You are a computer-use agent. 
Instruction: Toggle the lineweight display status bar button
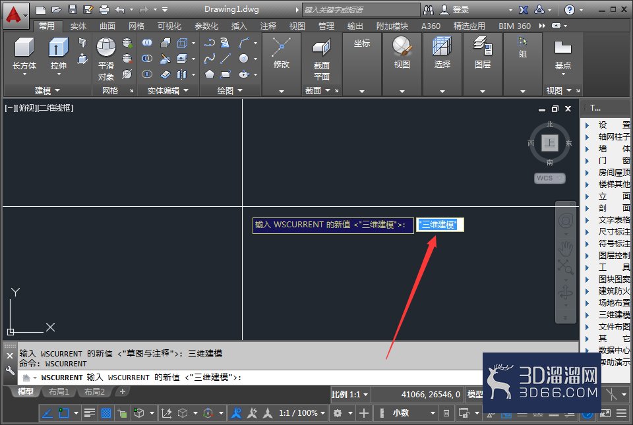tap(89, 413)
